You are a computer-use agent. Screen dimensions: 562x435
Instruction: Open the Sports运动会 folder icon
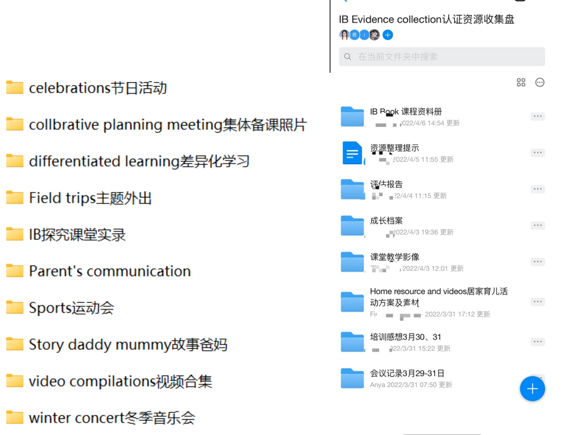[15, 308]
